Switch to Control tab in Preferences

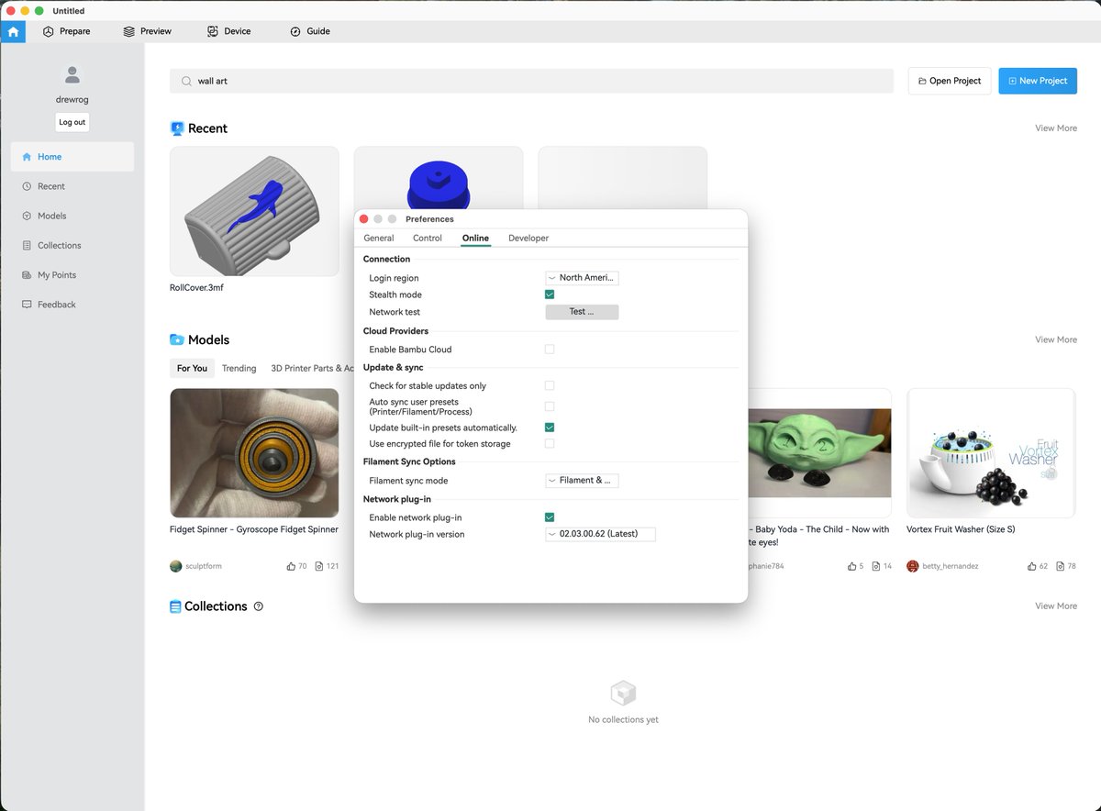click(x=428, y=238)
